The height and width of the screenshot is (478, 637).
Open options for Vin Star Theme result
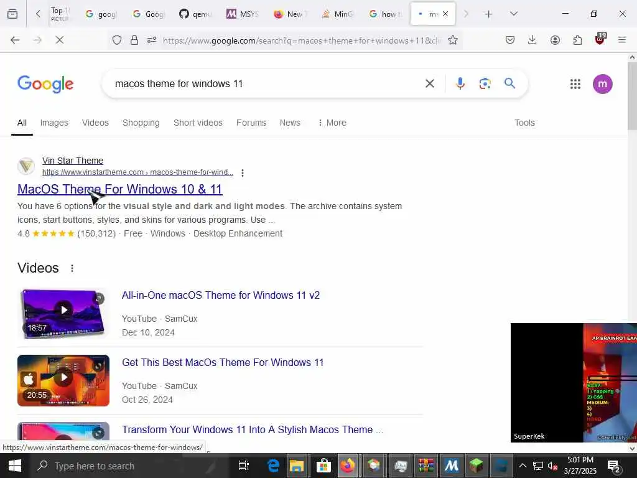[243, 173]
